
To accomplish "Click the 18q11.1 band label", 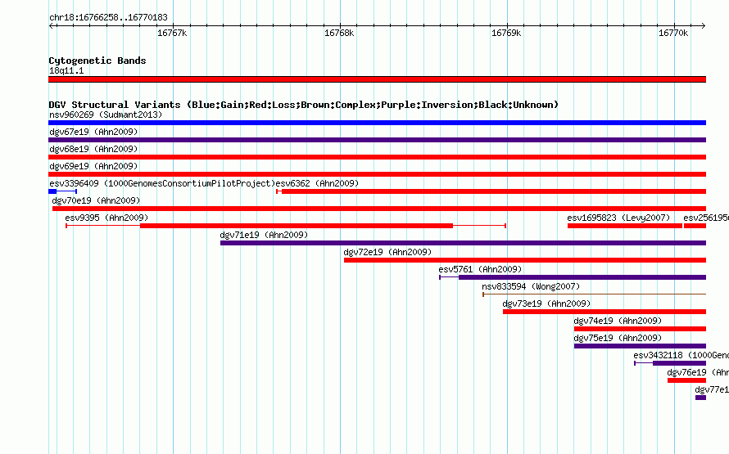I will click(66, 70).
